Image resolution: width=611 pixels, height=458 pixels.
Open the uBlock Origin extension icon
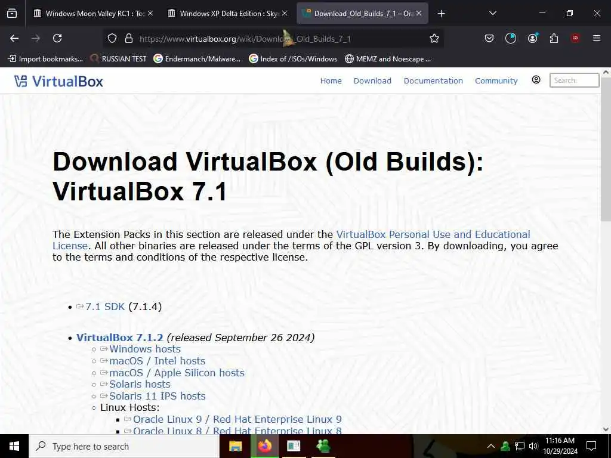point(575,38)
